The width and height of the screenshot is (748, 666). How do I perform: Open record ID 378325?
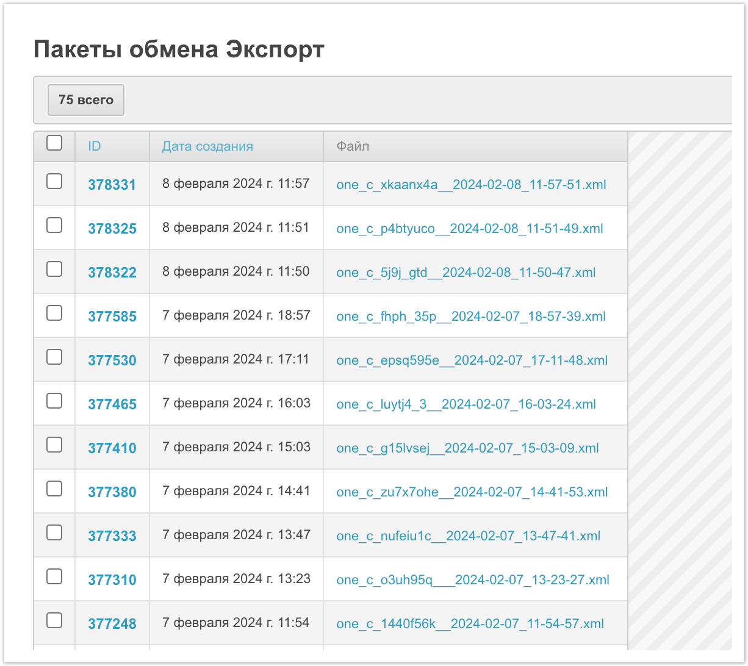click(112, 229)
